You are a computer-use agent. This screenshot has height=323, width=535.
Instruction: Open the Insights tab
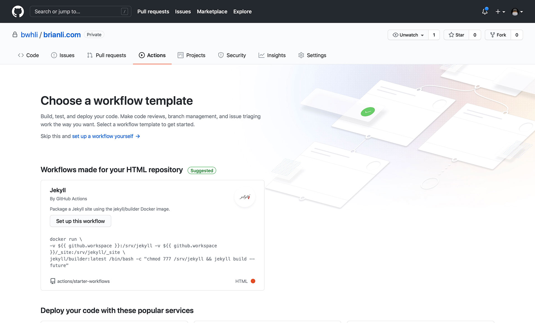272,55
